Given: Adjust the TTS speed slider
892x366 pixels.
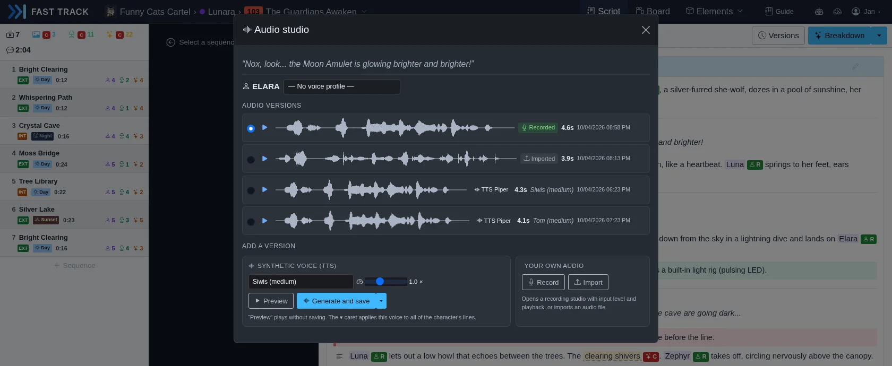Looking at the screenshot, I should (385, 282).
